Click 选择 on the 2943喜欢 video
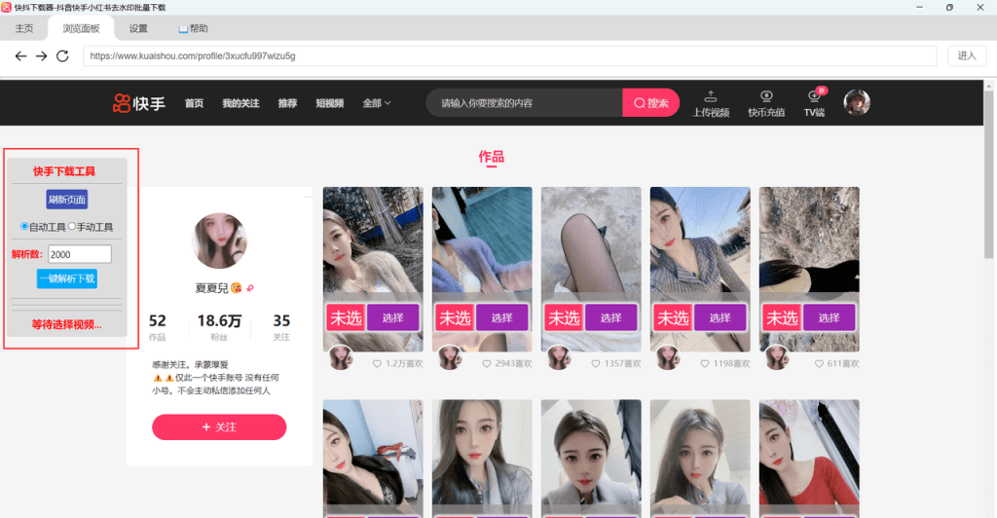 [502, 317]
